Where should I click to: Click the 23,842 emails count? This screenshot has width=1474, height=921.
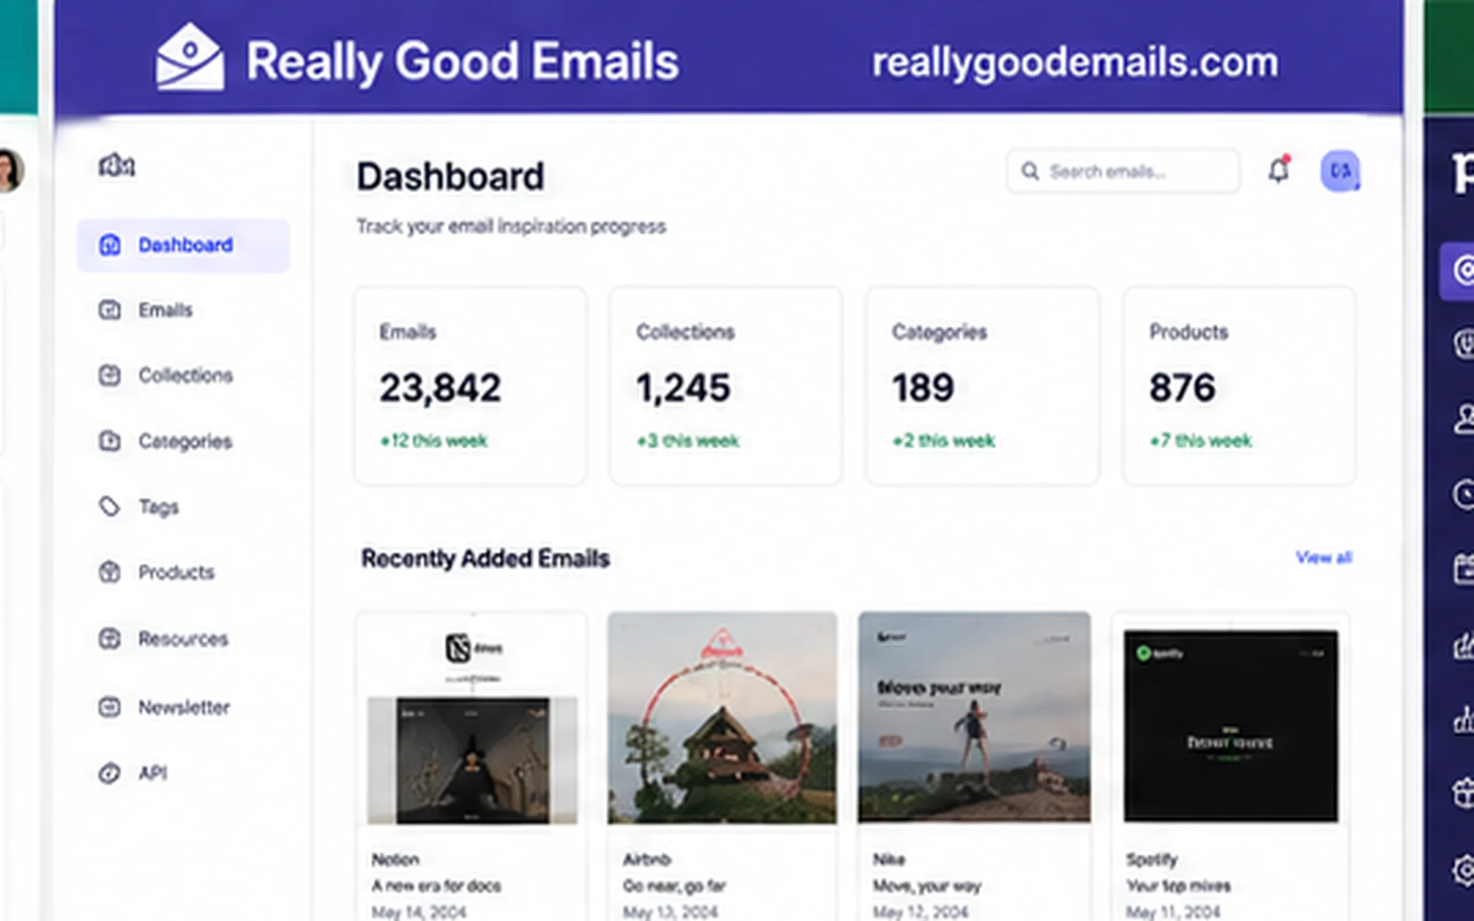coord(440,387)
